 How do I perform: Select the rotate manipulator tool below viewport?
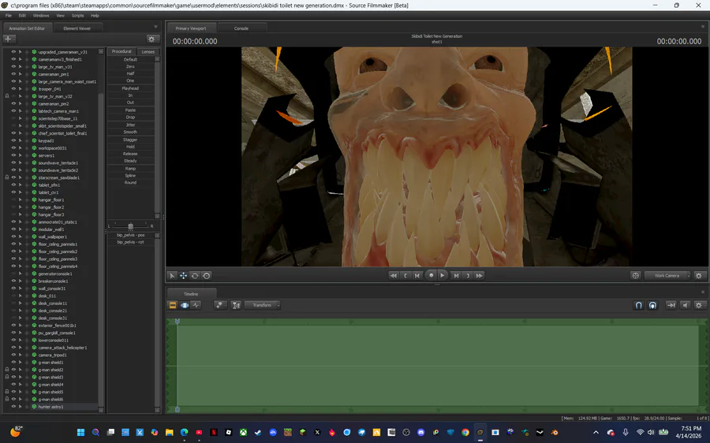click(195, 276)
